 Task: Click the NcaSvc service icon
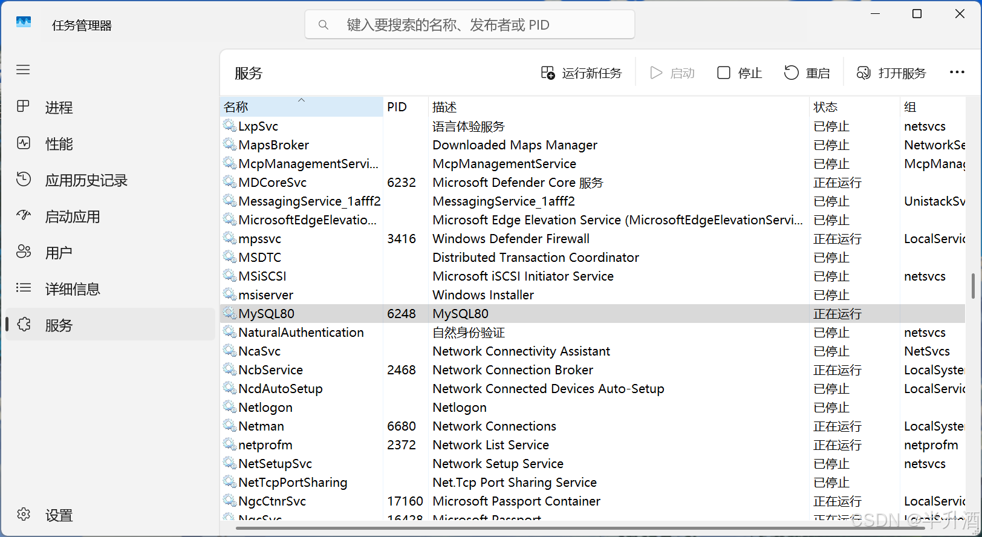click(230, 351)
